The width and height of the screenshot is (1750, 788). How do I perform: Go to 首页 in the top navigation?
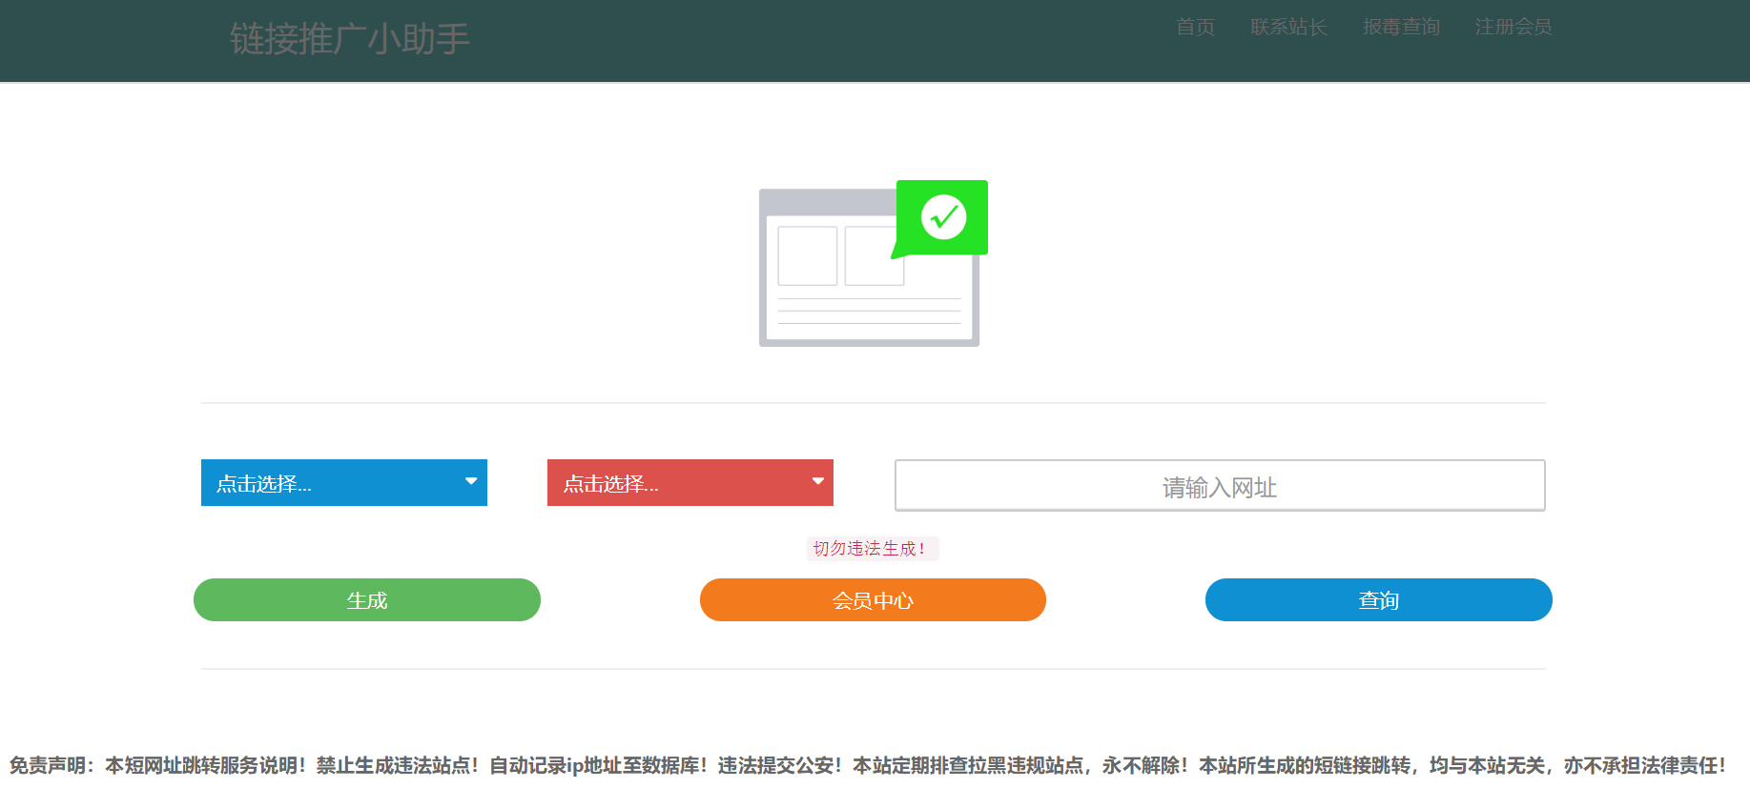pyautogui.click(x=1195, y=27)
